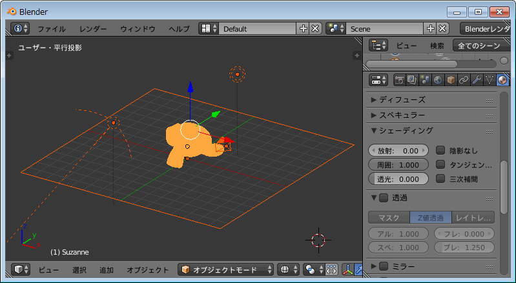This screenshot has height=283, width=516.
Task: Open the 3D View editor type selector
Action: [21, 269]
